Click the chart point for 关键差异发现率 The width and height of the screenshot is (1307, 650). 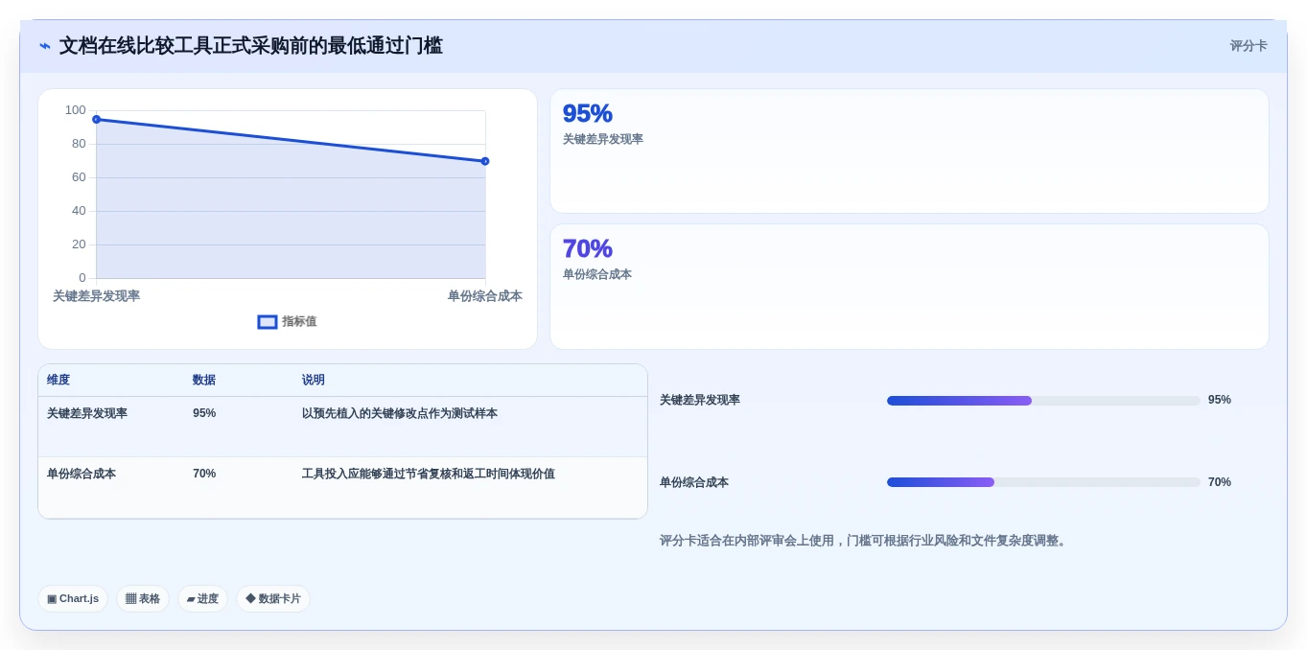click(96, 119)
